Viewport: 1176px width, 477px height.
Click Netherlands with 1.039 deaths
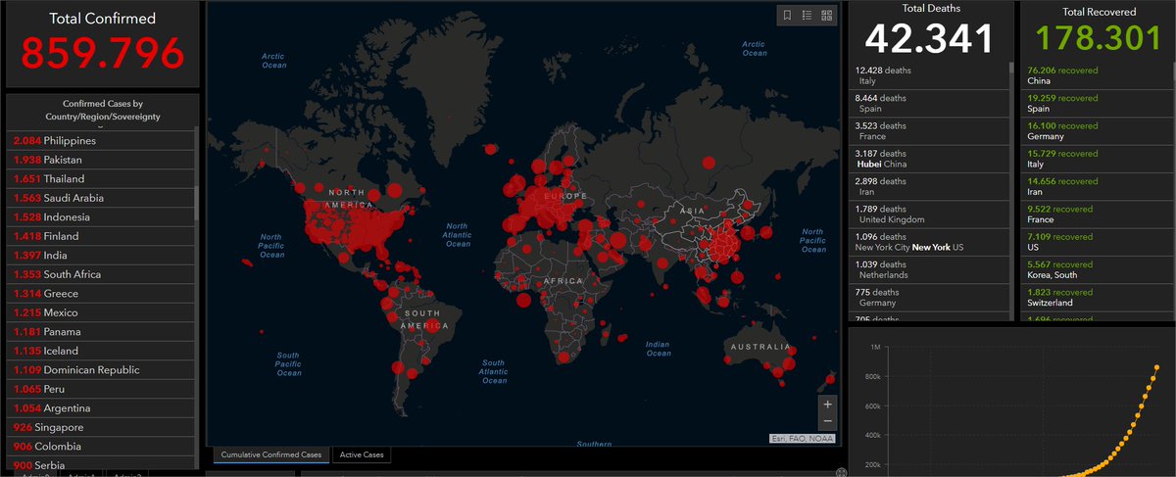tap(929, 270)
